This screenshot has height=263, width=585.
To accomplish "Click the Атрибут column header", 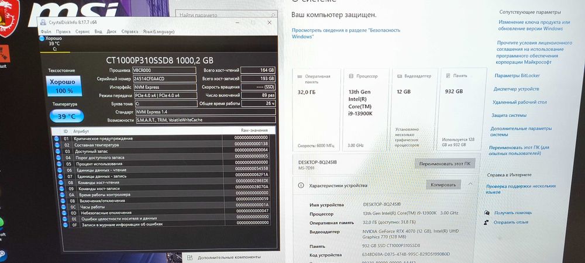I will coord(81,131).
